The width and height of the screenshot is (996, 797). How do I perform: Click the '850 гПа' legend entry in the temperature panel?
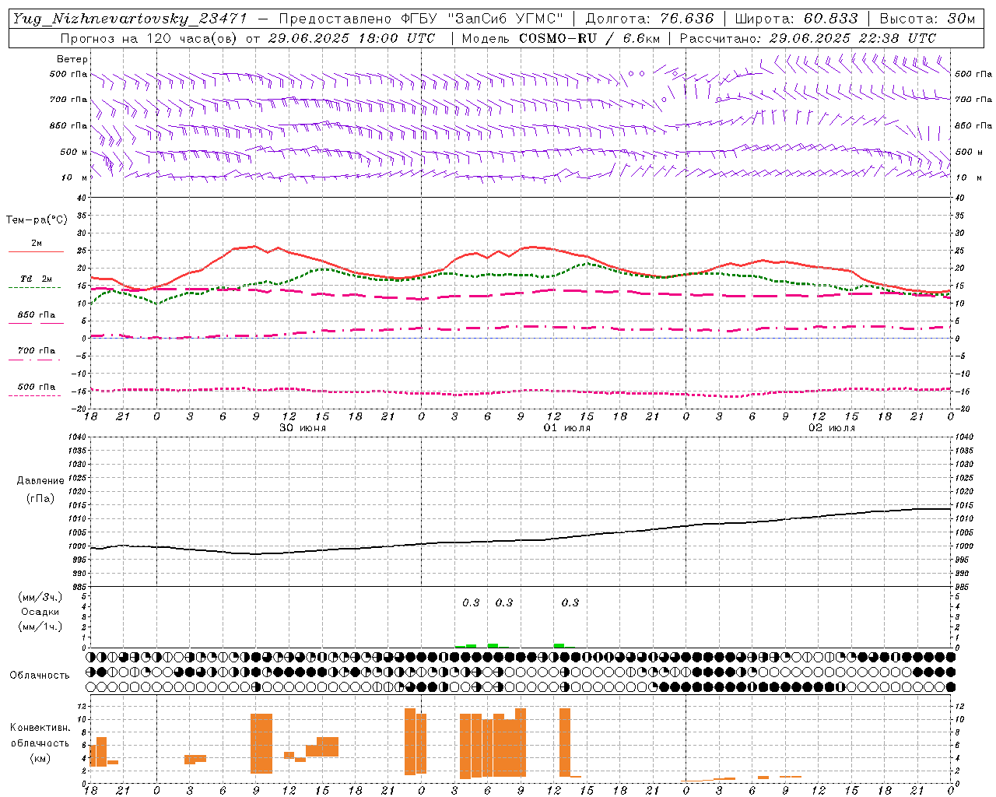pyautogui.click(x=36, y=314)
